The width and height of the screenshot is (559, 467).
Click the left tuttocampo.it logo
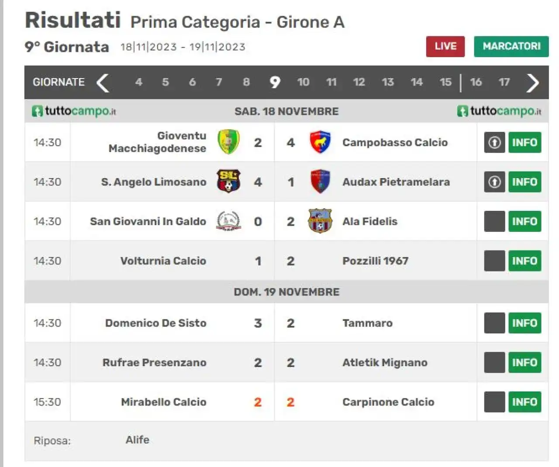pyautogui.click(x=74, y=111)
